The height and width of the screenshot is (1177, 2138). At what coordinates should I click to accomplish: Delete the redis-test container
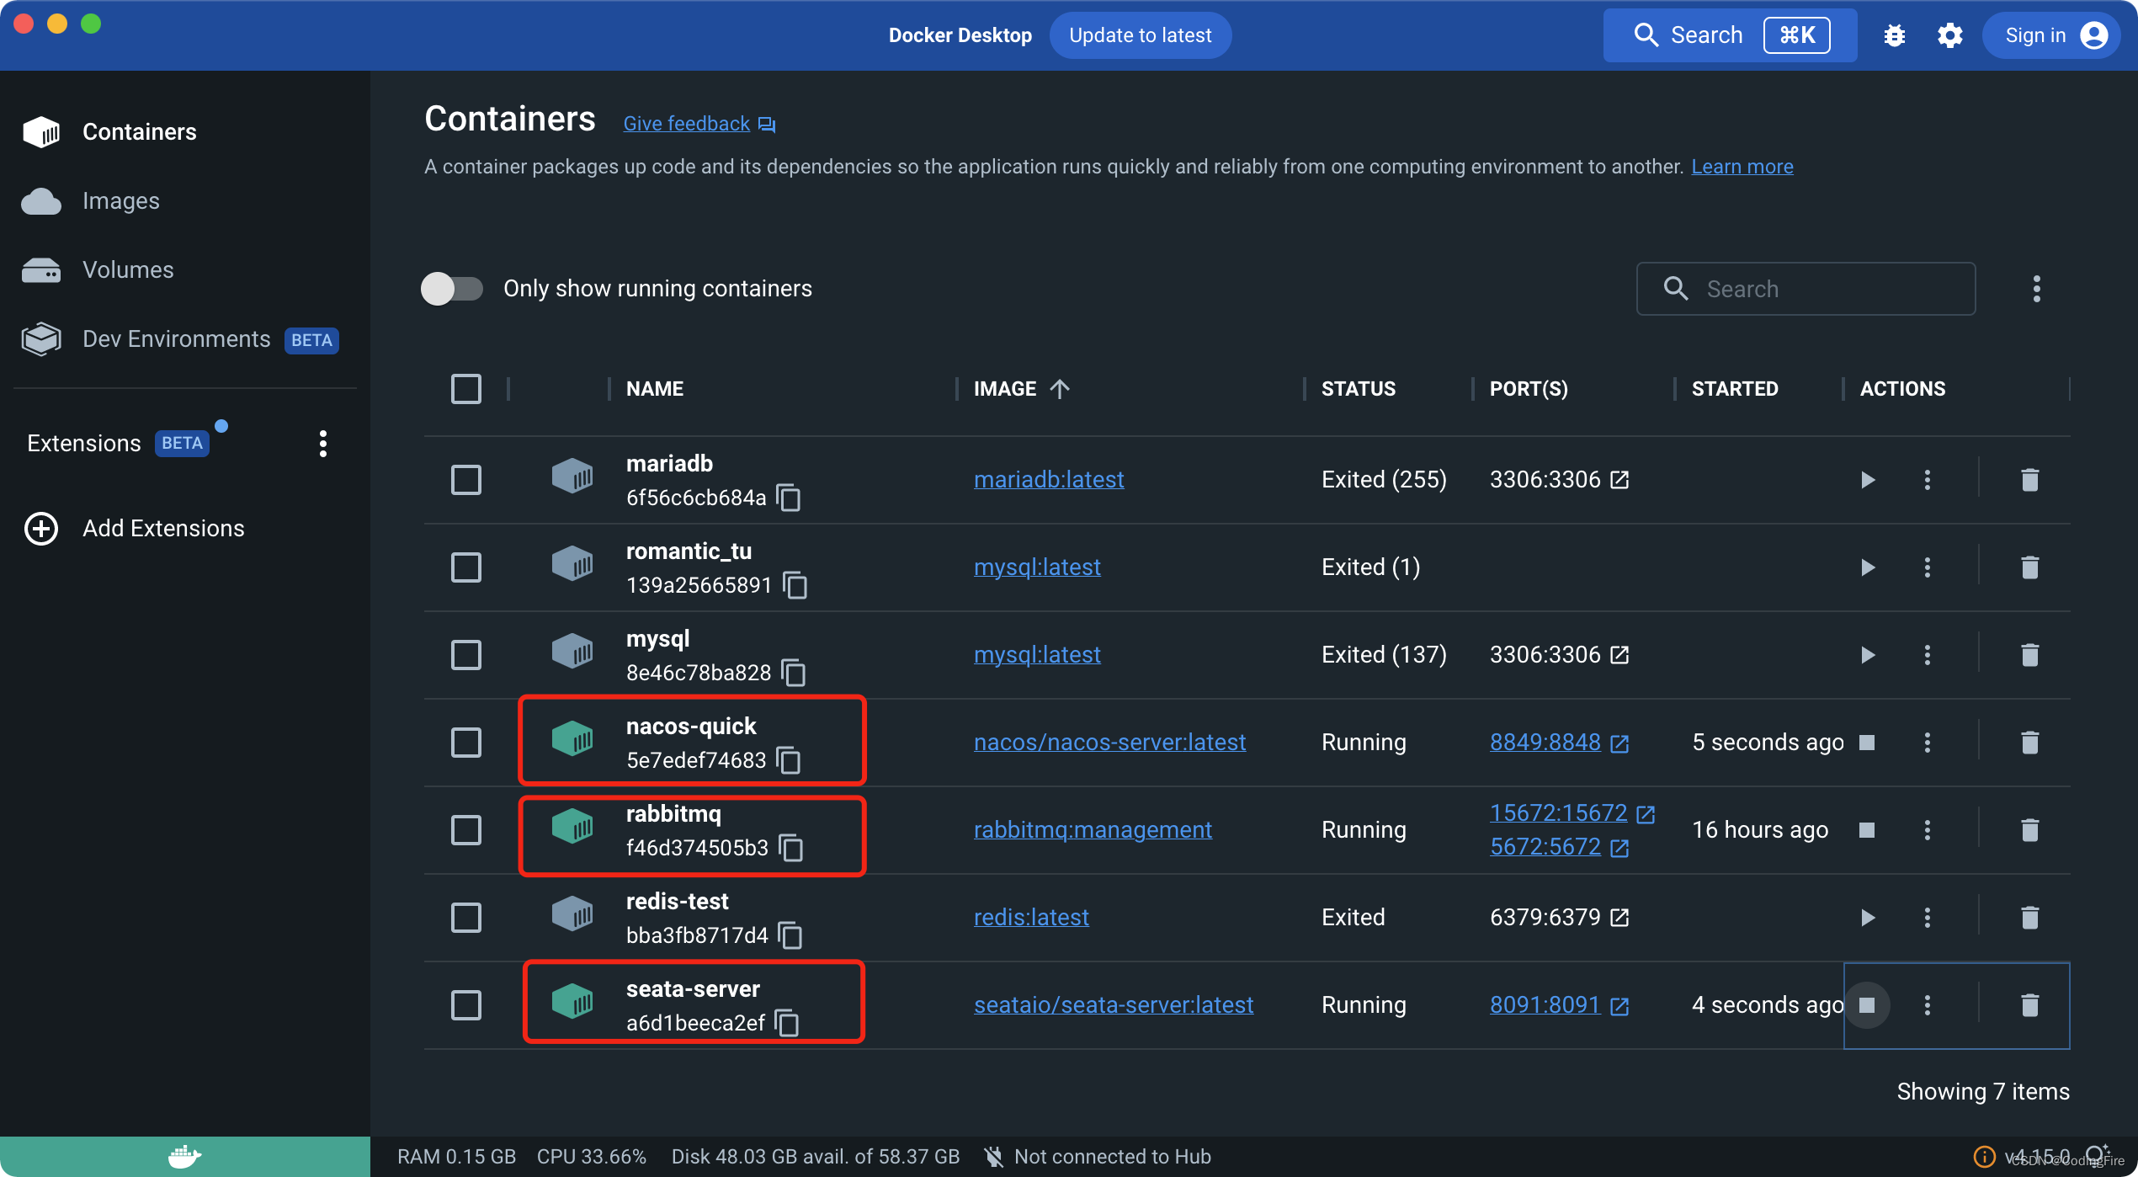(x=2029, y=918)
